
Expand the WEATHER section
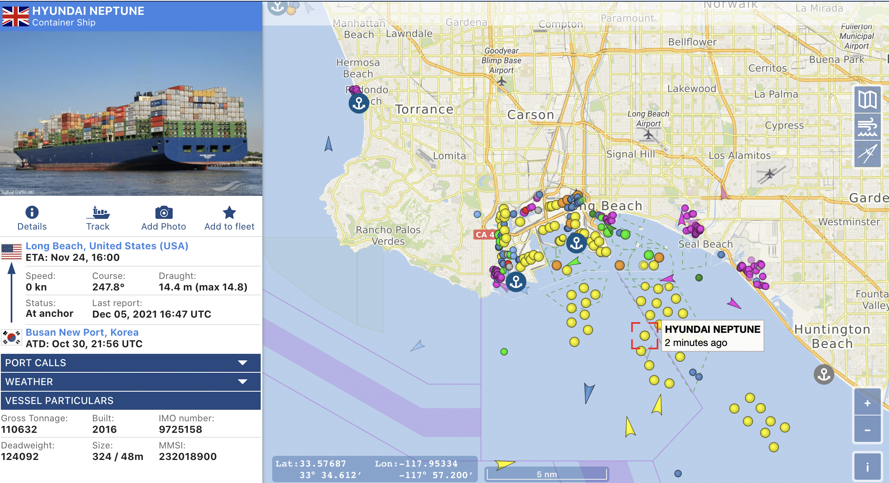(131, 382)
